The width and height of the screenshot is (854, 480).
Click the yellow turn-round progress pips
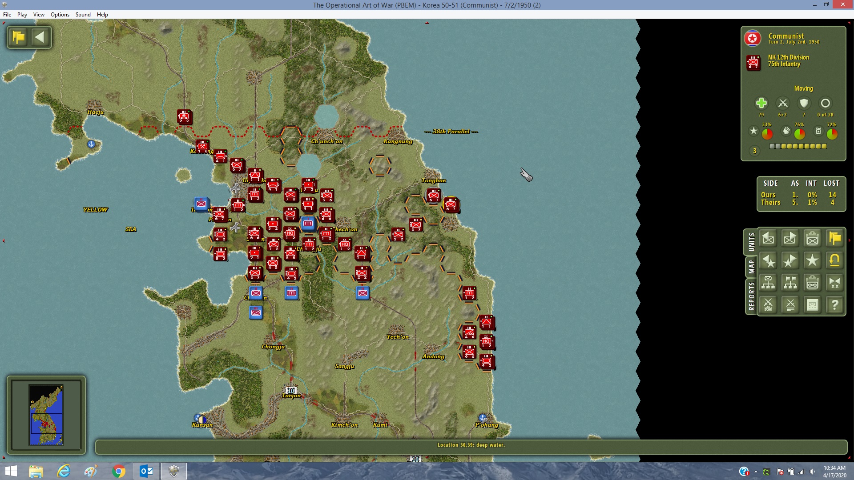[x=798, y=146]
